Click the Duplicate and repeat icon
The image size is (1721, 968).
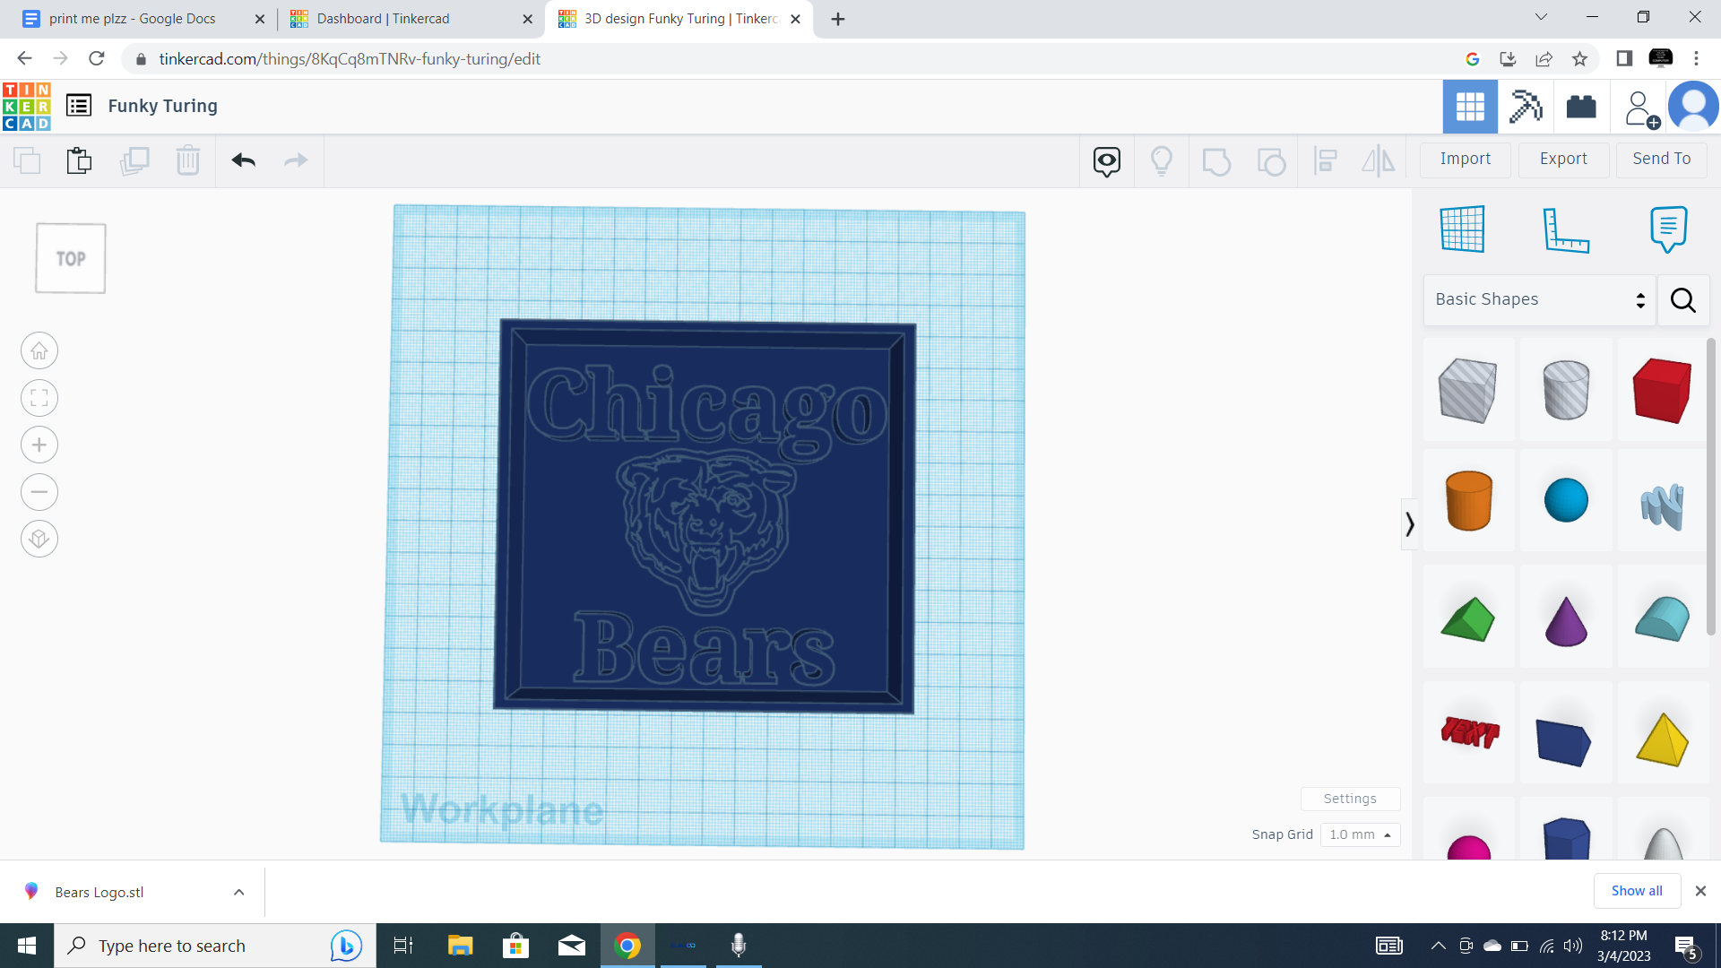click(134, 160)
